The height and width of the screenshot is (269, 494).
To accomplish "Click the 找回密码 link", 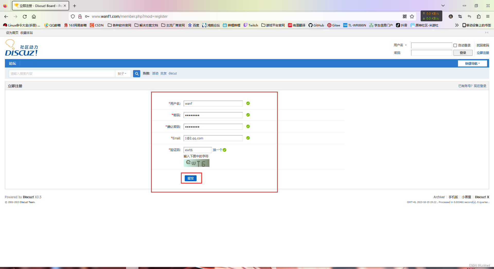I will point(483,45).
